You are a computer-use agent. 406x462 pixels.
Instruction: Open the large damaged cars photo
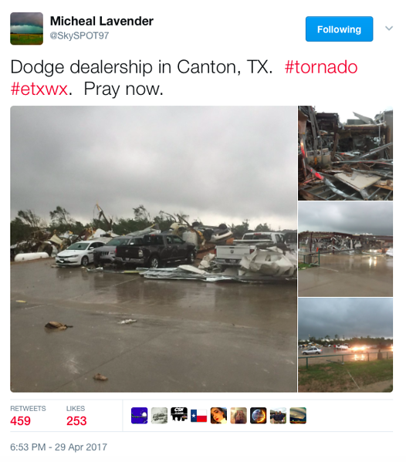click(x=154, y=249)
